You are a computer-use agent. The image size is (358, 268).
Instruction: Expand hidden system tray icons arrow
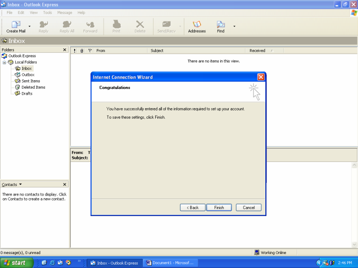[x=319, y=263]
